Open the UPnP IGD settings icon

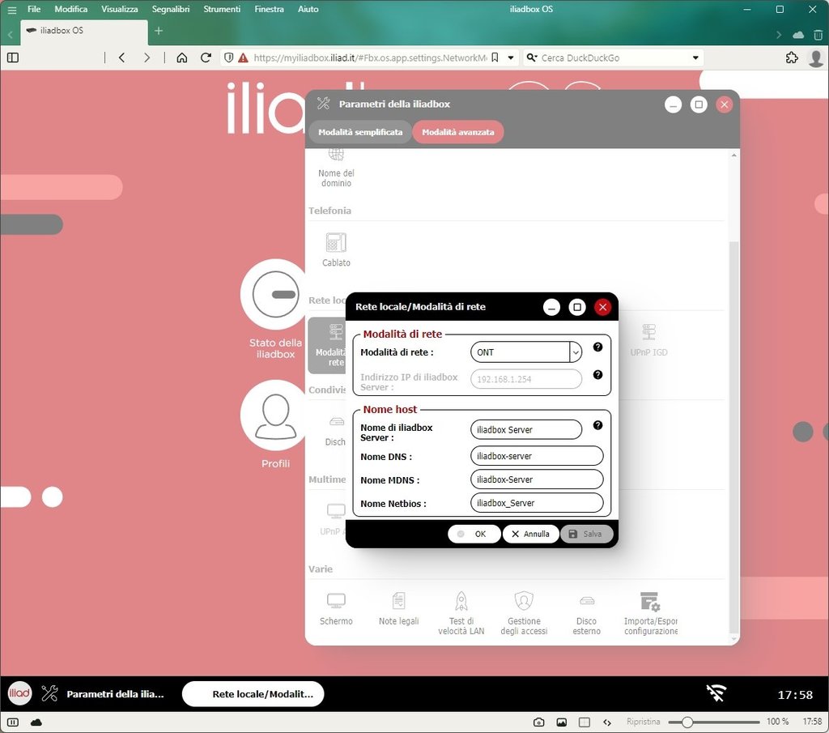pos(648,339)
